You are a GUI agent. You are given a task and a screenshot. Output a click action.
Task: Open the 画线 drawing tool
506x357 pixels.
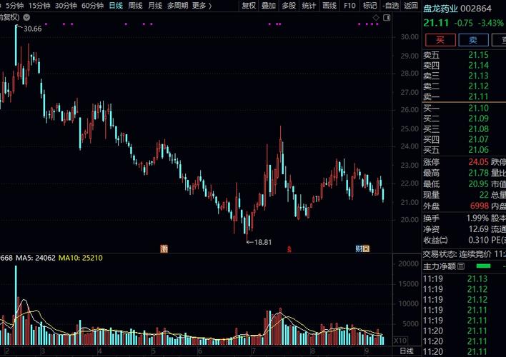(329, 6)
